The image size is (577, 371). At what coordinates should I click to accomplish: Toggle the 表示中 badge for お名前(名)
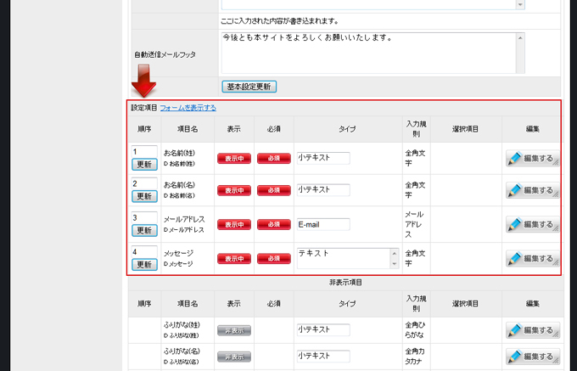[233, 190]
